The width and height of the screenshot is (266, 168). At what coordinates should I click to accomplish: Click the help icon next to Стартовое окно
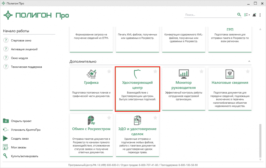(6, 40)
